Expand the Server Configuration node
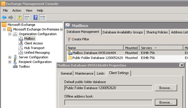 (10, 58)
